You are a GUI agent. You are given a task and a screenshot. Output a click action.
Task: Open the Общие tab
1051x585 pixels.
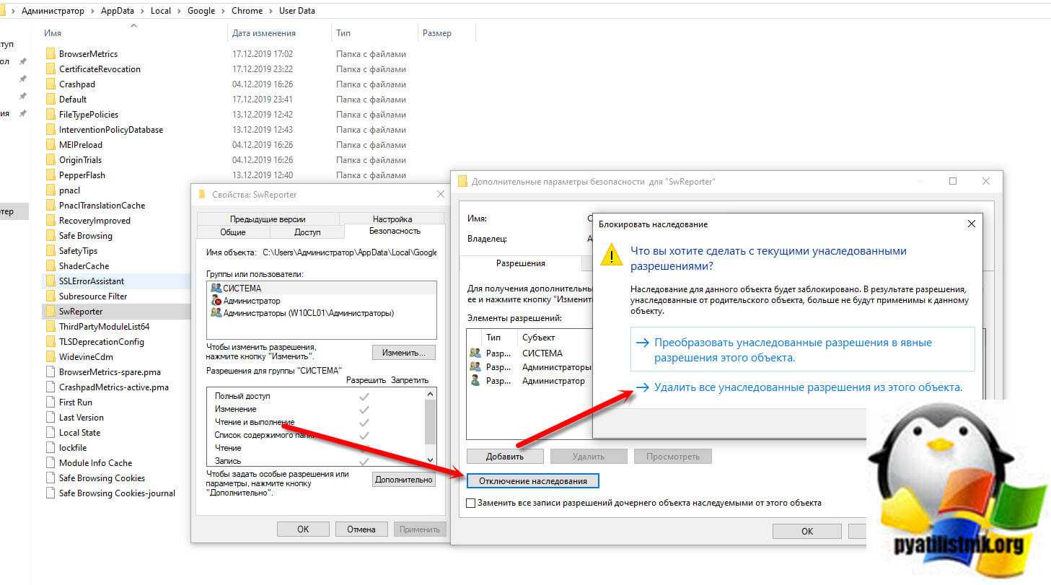233,232
